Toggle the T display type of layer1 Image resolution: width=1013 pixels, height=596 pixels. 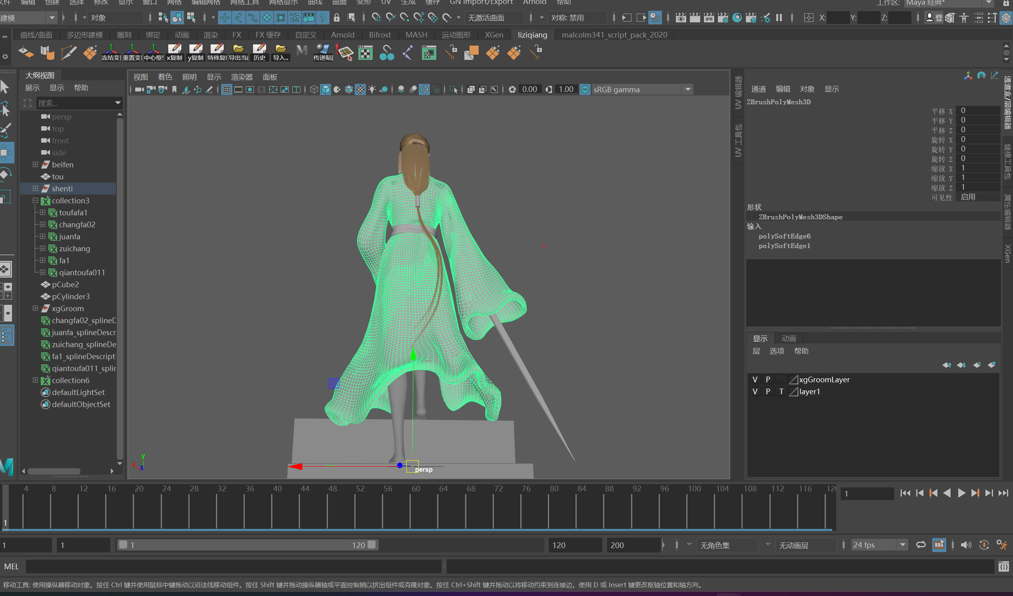coord(781,391)
